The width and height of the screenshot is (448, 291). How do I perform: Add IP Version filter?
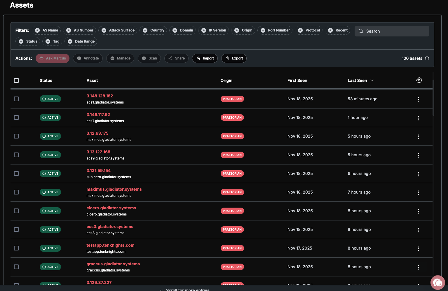coord(213,30)
